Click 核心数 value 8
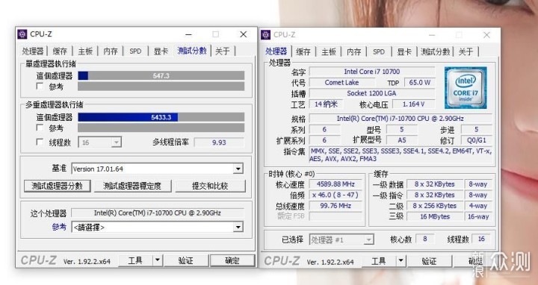 click(x=425, y=239)
